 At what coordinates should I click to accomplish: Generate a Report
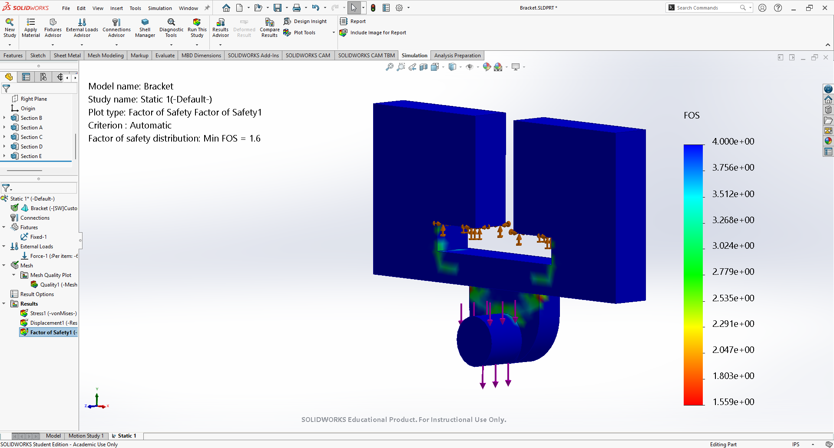[353, 21]
